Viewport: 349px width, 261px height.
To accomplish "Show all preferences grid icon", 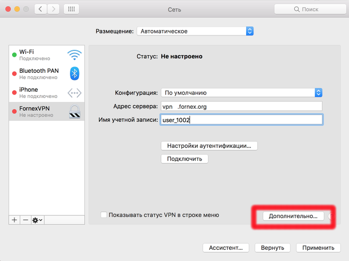I will coord(71,9).
